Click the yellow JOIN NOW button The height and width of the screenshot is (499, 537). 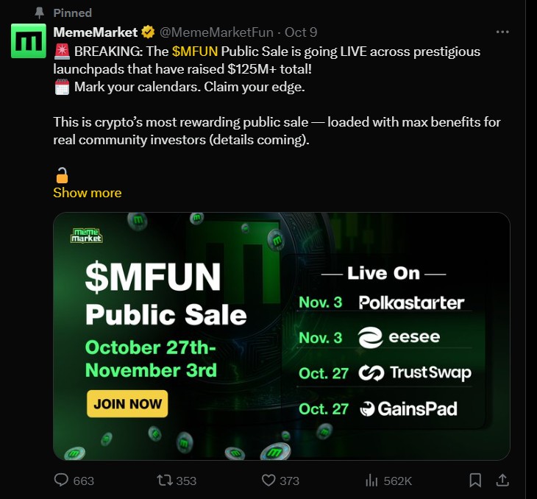tap(127, 403)
